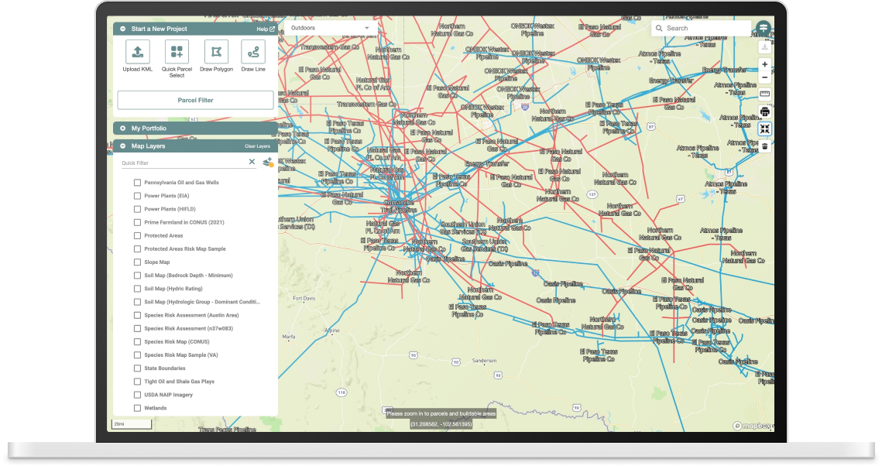Collapse the Map Layers panel
Viewport: 882px width, 466px height.
(122, 146)
